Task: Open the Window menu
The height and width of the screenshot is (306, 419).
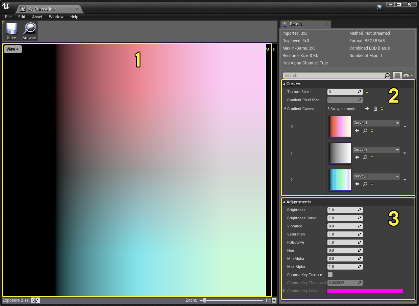Action: (56, 17)
